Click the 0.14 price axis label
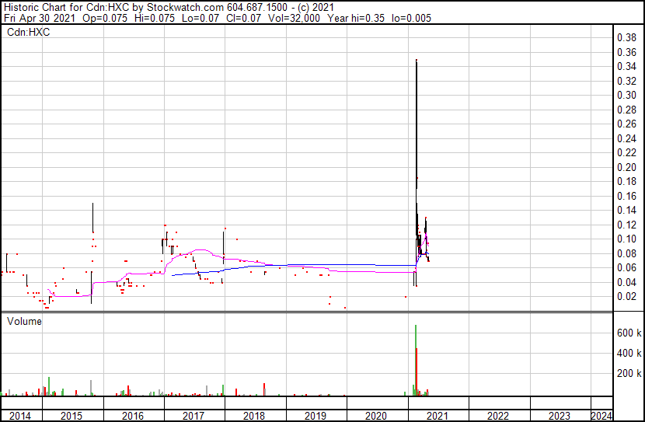This screenshot has height=422, width=645. 626,210
